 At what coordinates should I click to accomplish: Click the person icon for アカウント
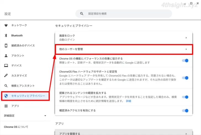[x=6, y=56]
